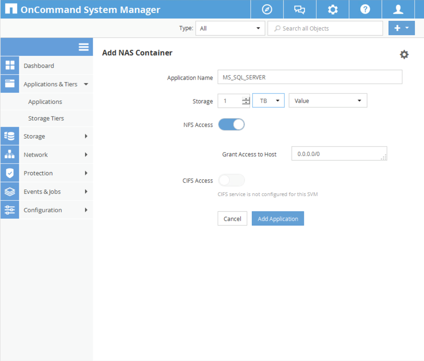The image size is (424, 361).
Task: Open the Value storage type dropdown
Action: [x=328, y=101]
